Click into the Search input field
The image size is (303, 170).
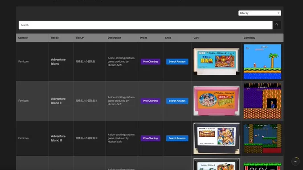click(x=146, y=25)
